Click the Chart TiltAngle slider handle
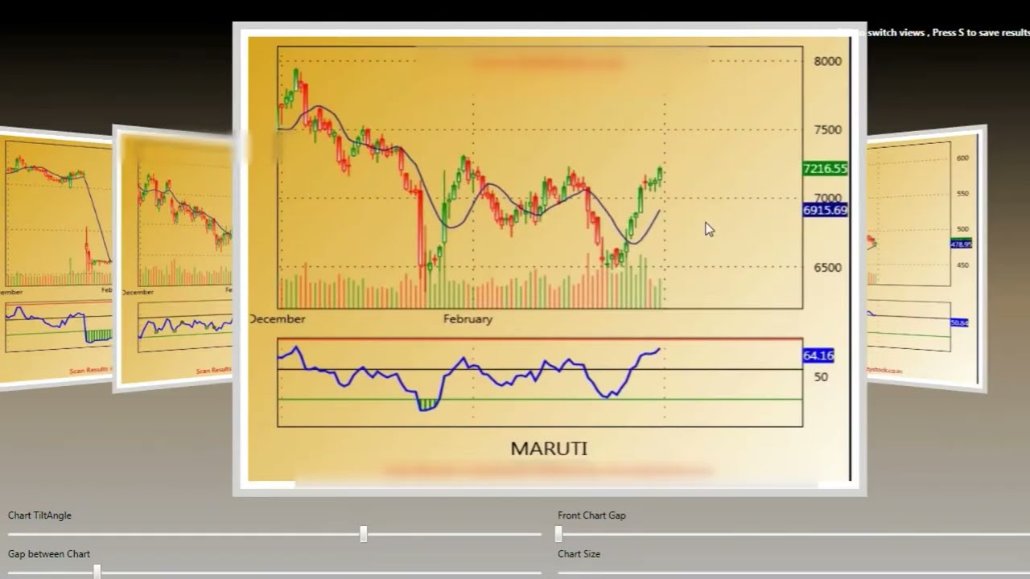This screenshot has width=1030, height=579. (x=364, y=534)
